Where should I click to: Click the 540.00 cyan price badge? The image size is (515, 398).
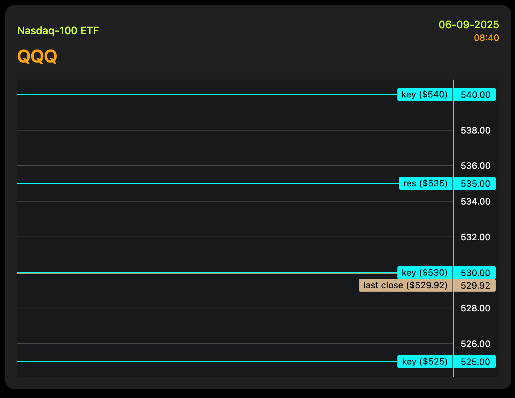tap(475, 94)
